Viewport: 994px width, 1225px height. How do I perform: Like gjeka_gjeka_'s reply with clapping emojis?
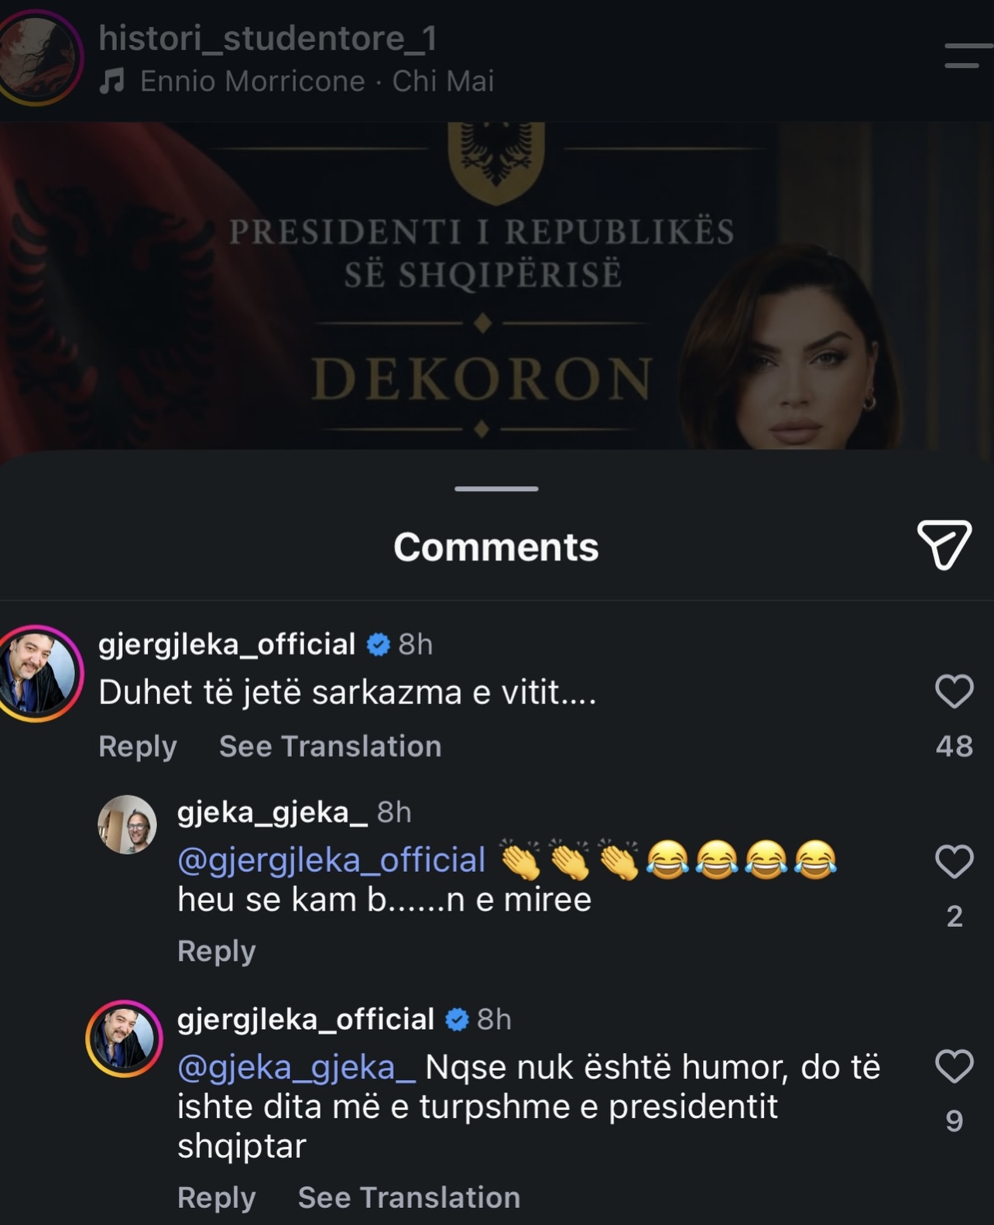tap(954, 862)
